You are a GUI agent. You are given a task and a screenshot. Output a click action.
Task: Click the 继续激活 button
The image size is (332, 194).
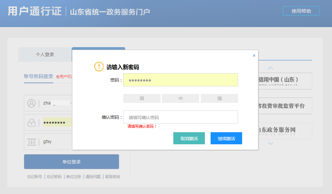(x=226, y=138)
